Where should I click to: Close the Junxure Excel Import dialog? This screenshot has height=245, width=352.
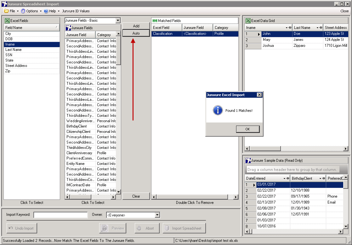[259, 95]
